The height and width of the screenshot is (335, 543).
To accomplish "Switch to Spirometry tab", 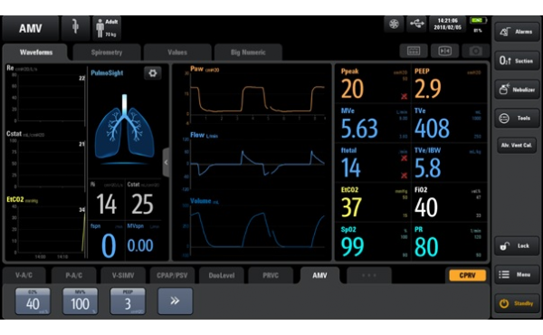I will tap(107, 53).
